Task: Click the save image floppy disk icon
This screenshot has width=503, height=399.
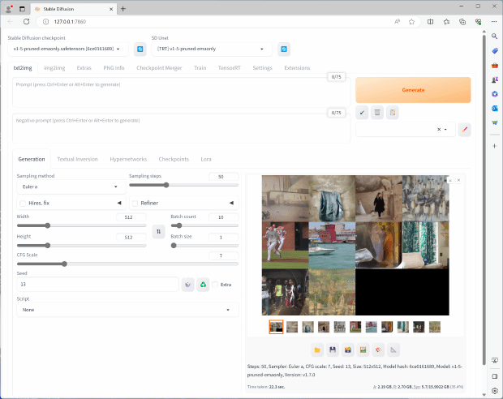Action: tap(333, 350)
